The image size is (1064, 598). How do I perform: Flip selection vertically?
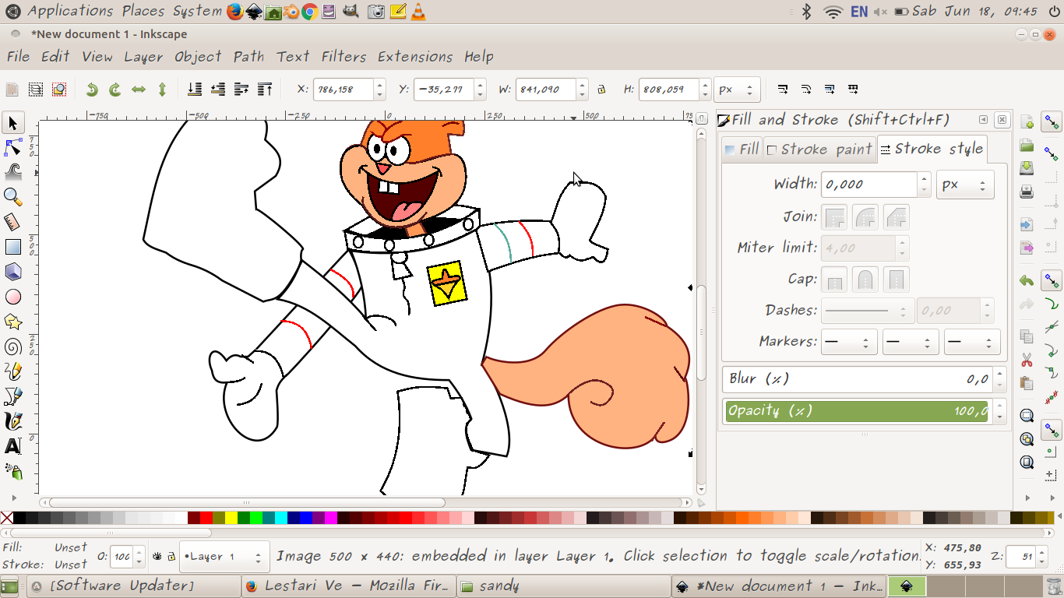point(162,90)
